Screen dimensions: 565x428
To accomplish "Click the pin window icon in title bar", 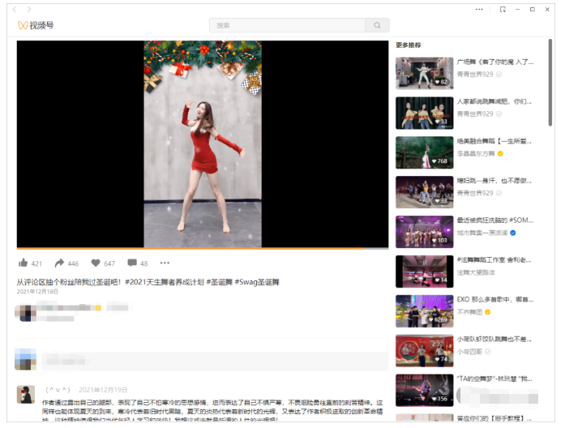I will [503, 9].
